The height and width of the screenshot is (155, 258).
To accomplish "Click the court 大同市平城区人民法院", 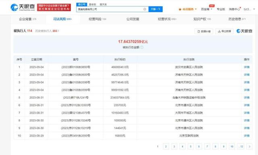I will click(x=189, y=113).
